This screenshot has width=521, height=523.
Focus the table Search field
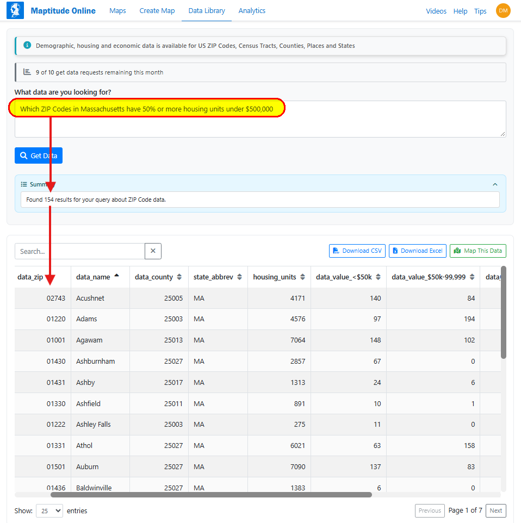[x=80, y=251]
